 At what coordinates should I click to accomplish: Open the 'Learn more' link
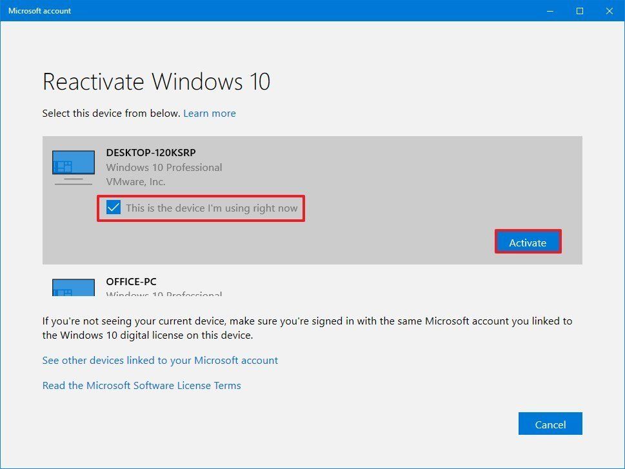(209, 113)
